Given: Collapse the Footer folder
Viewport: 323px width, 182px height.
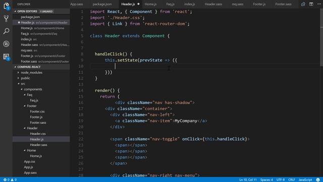Looking at the screenshot, I should [25, 106].
